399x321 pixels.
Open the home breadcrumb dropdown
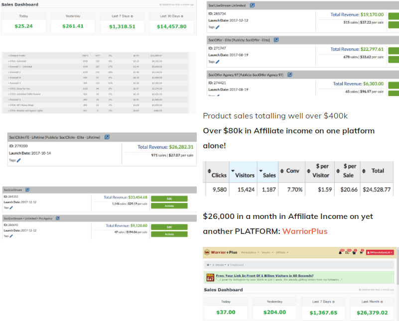tap(209, 265)
